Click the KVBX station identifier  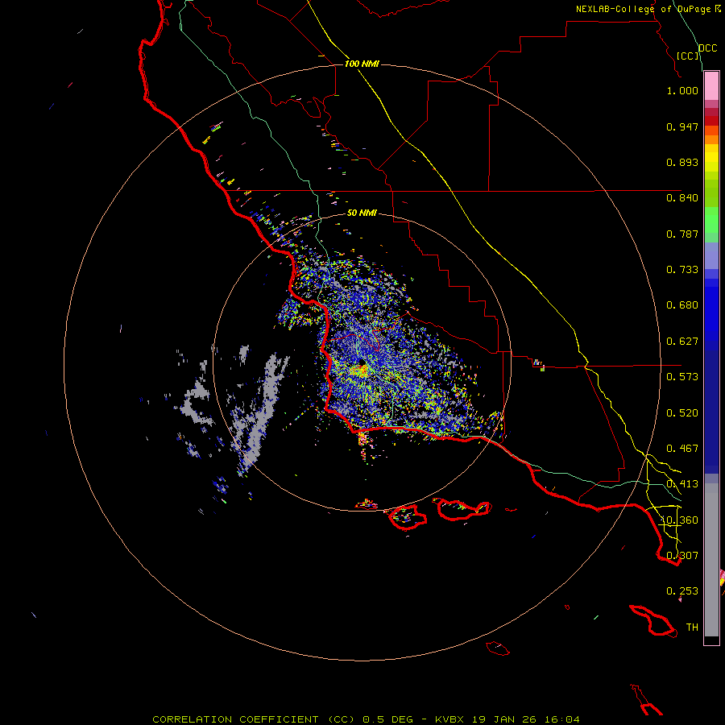click(x=449, y=719)
